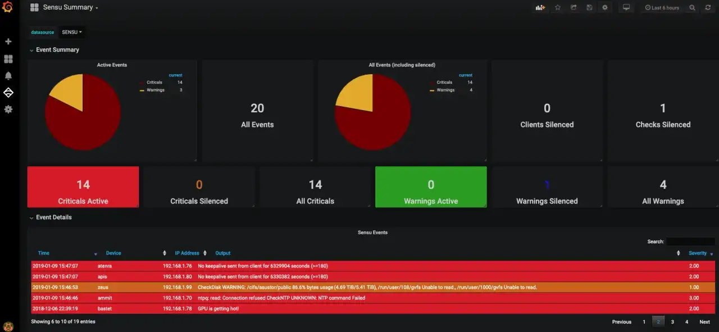The width and height of the screenshot is (719, 332).
Task: Go to page 3 of Sensu Events
Action: tap(672, 321)
